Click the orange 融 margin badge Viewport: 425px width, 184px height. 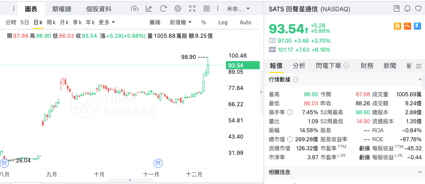[398, 27]
